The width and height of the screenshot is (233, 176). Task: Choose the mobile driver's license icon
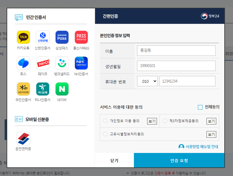(23, 139)
